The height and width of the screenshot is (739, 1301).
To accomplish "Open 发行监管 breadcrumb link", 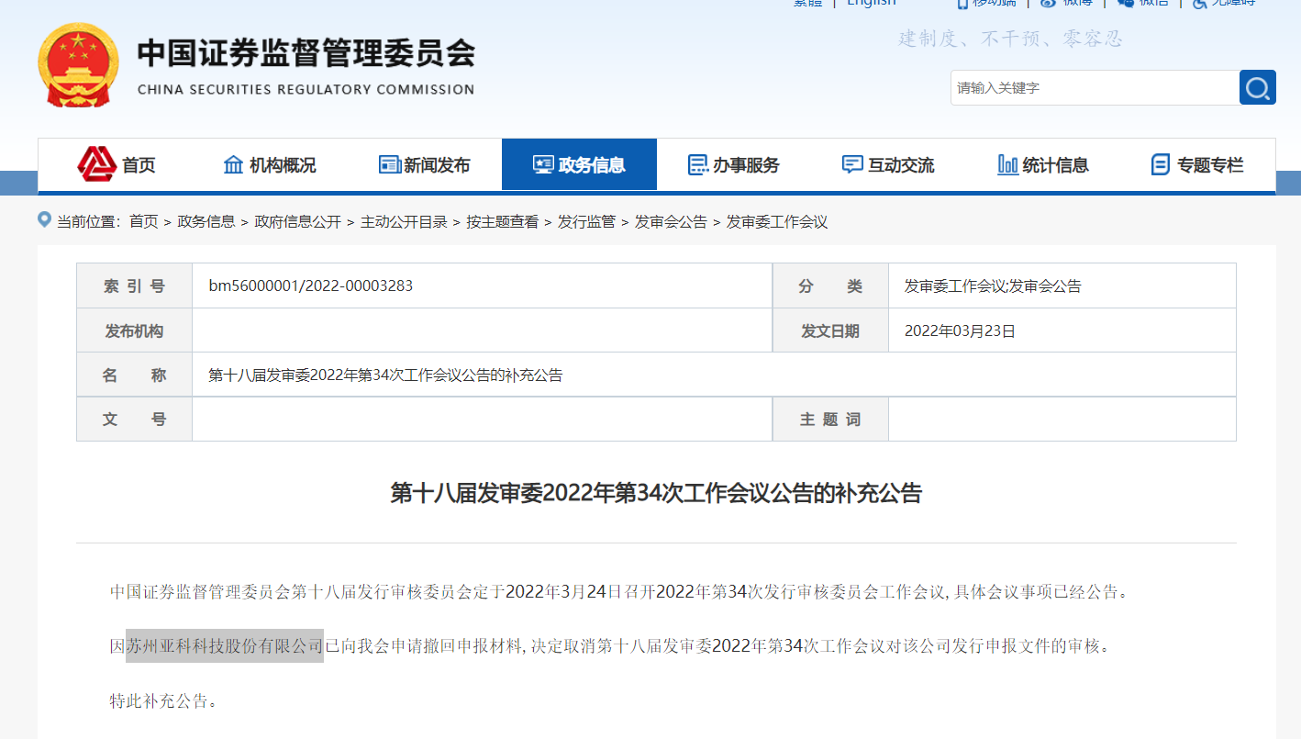I will (586, 221).
